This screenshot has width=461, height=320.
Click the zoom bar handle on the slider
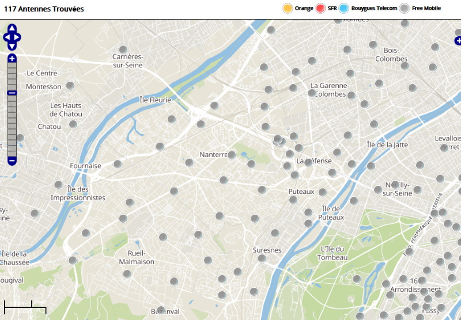pyautogui.click(x=12, y=93)
